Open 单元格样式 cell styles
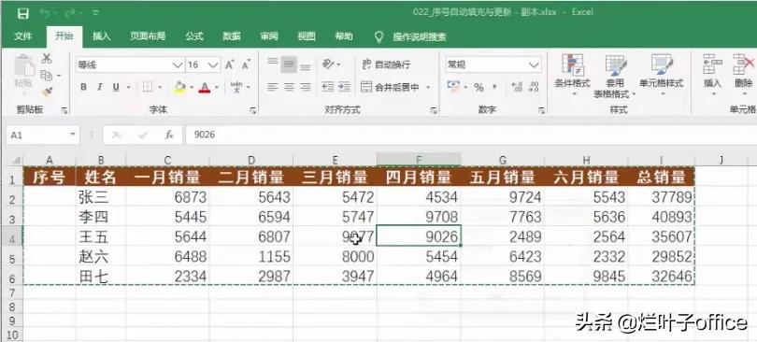The width and height of the screenshot is (757, 342). tap(662, 76)
